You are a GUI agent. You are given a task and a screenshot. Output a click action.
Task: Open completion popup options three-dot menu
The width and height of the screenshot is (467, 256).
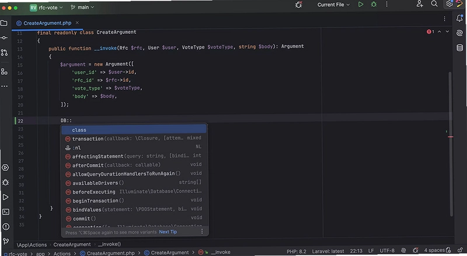(x=202, y=232)
